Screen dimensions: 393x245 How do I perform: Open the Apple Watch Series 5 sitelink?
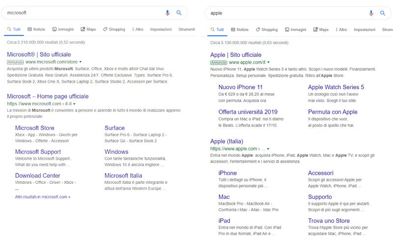(x=336, y=87)
